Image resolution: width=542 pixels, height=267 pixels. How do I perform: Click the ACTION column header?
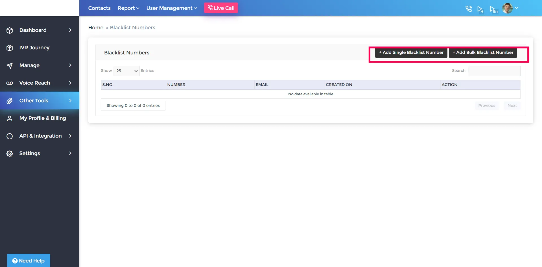[480, 85]
